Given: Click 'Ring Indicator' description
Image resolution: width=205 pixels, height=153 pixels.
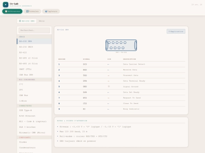Looking at the screenshot, I should point(131,109).
